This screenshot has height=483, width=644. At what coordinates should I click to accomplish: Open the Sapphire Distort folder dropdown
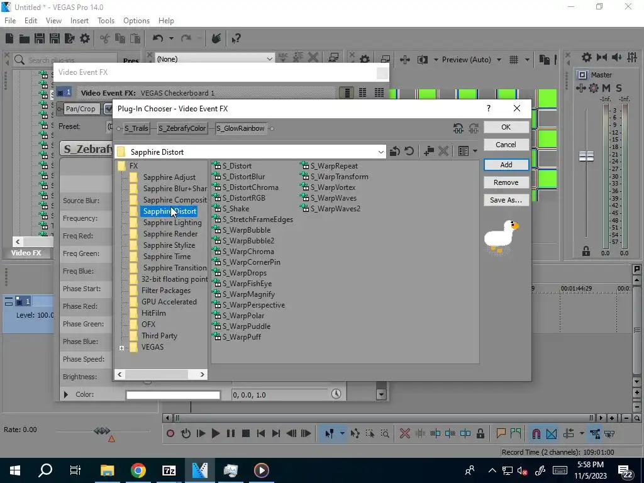tap(380, 152)
